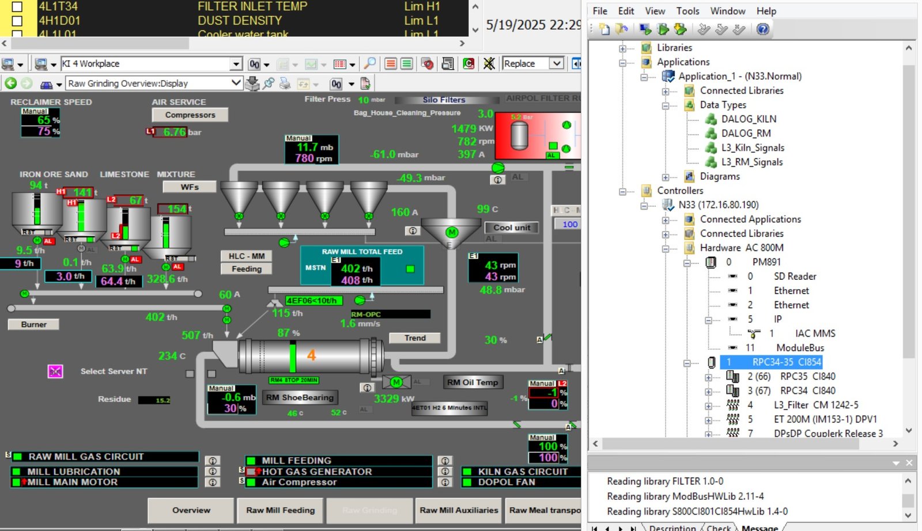
Task: Click the magnifier find icon in toolbar
Action: (x=370, y=63)
